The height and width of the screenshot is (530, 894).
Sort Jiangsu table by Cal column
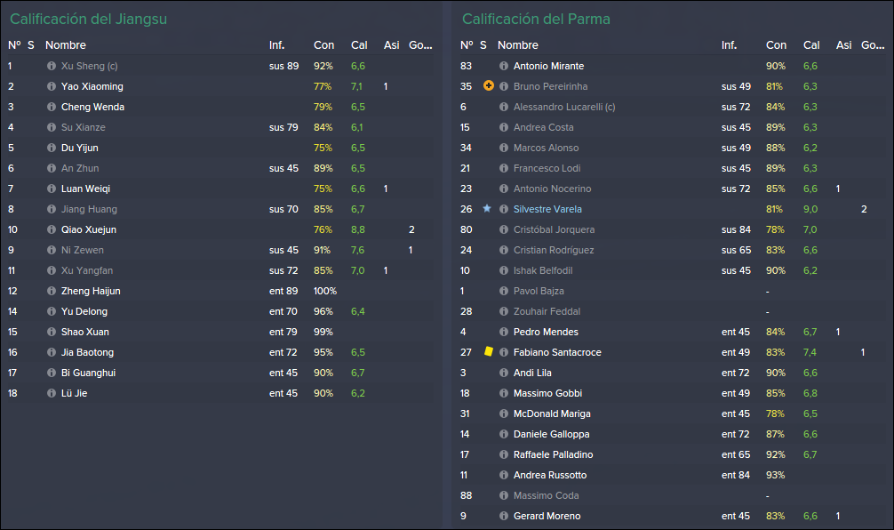click(359, 45)
